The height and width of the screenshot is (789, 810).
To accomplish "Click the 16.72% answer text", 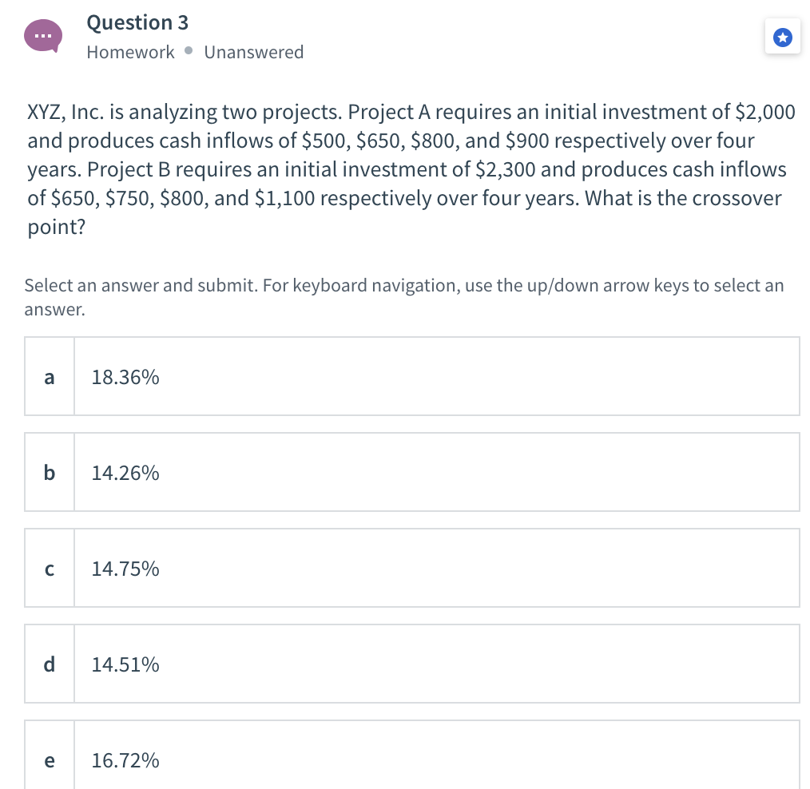I will pos(125,760).
